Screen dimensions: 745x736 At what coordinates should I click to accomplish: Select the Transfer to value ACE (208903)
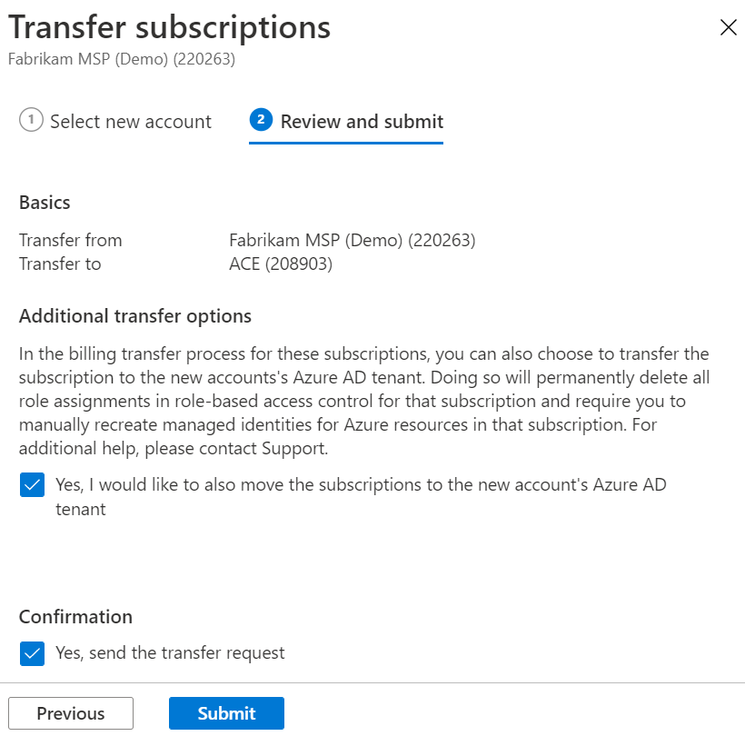pyautogui.click(x=281, y=264)
